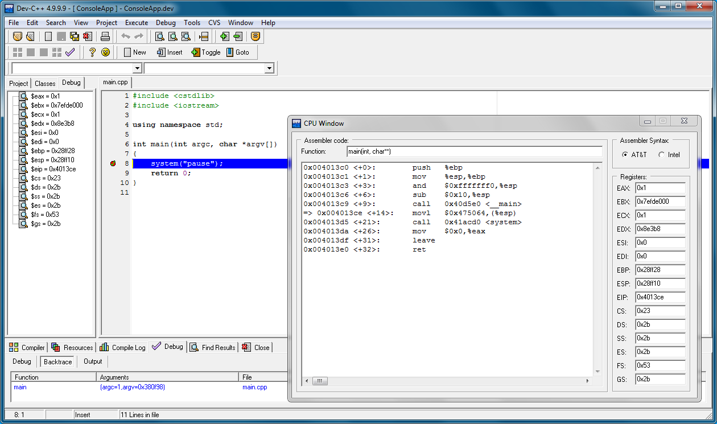Click the Print icon on the toolbar
This screenshot has width=717, height=424.
coord(105,36)
